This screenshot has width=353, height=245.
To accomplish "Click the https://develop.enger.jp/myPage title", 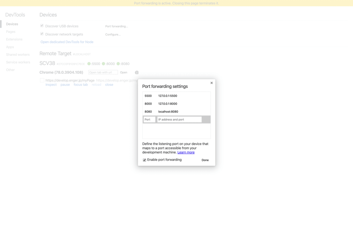I will pyautogui.click(x=70, y=80).
